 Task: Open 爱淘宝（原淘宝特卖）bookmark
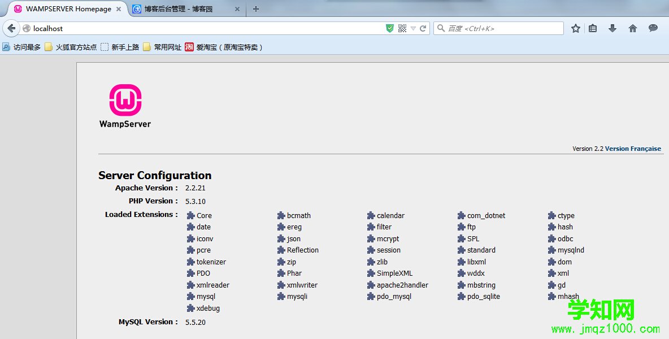[224, 47]
